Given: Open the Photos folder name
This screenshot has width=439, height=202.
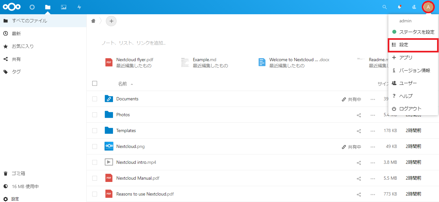Looking at the screenshot, I should [x=123, y=115].
